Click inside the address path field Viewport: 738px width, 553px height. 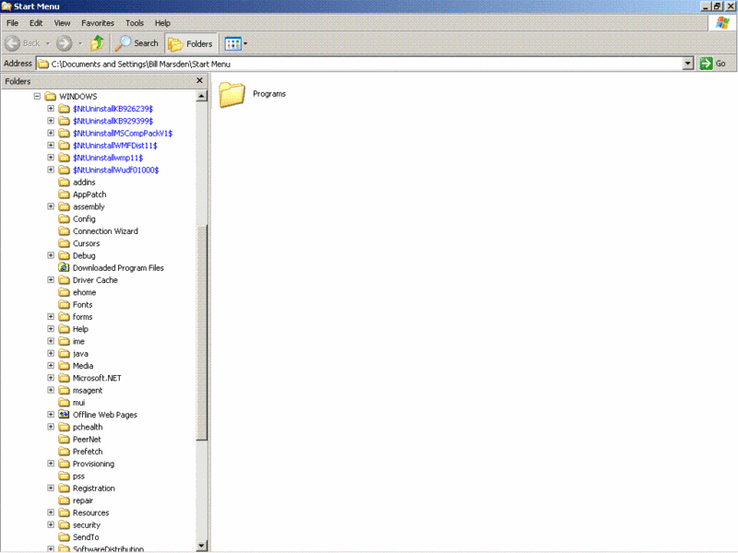369,64
